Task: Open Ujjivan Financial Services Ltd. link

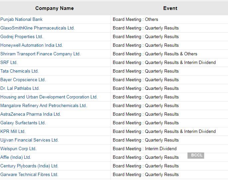Action: 30,140
